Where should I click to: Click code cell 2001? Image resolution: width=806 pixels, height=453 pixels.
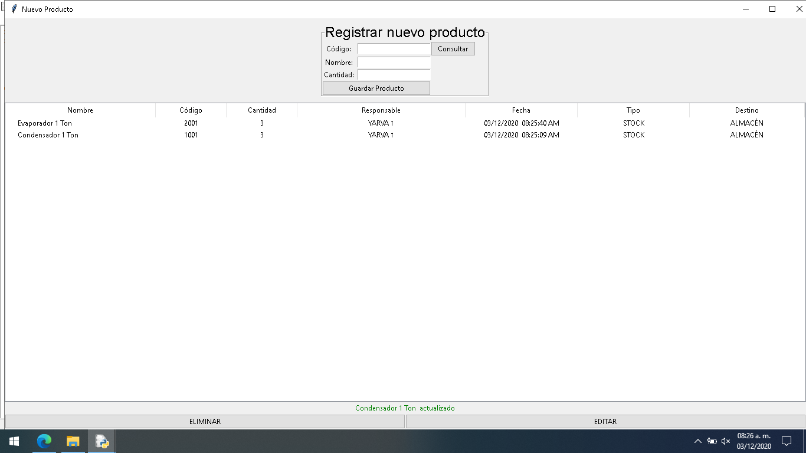191,123
